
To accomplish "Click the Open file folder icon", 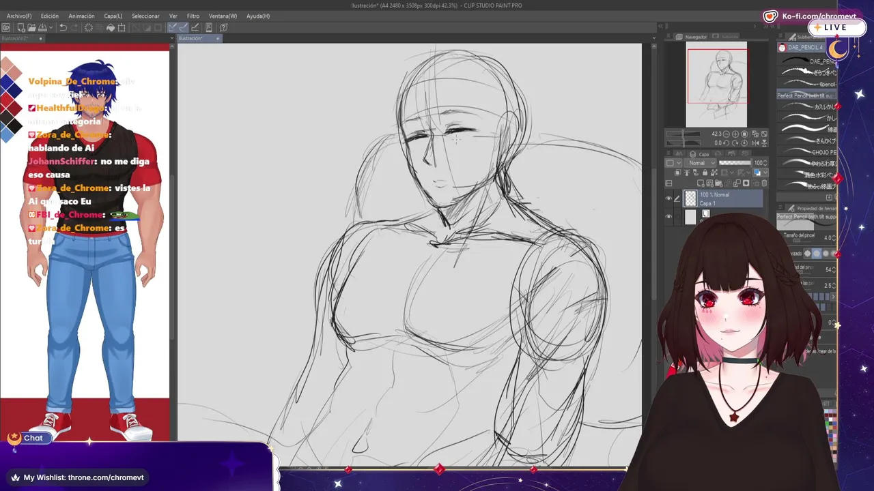I will tap(31, 28).
